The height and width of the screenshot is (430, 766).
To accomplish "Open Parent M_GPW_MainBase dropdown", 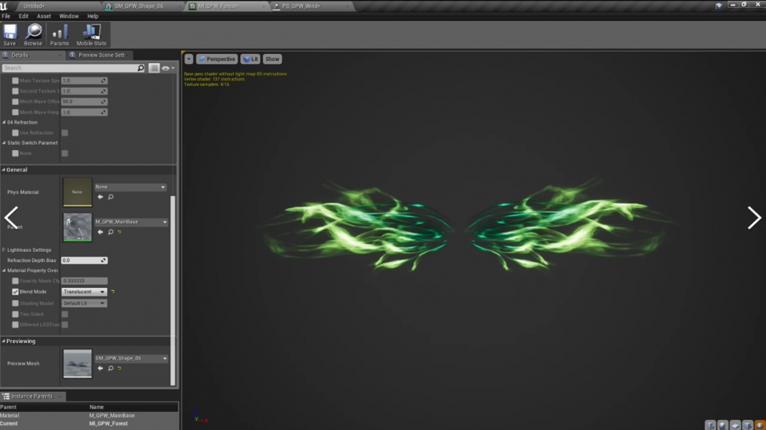I will point(131,222).
